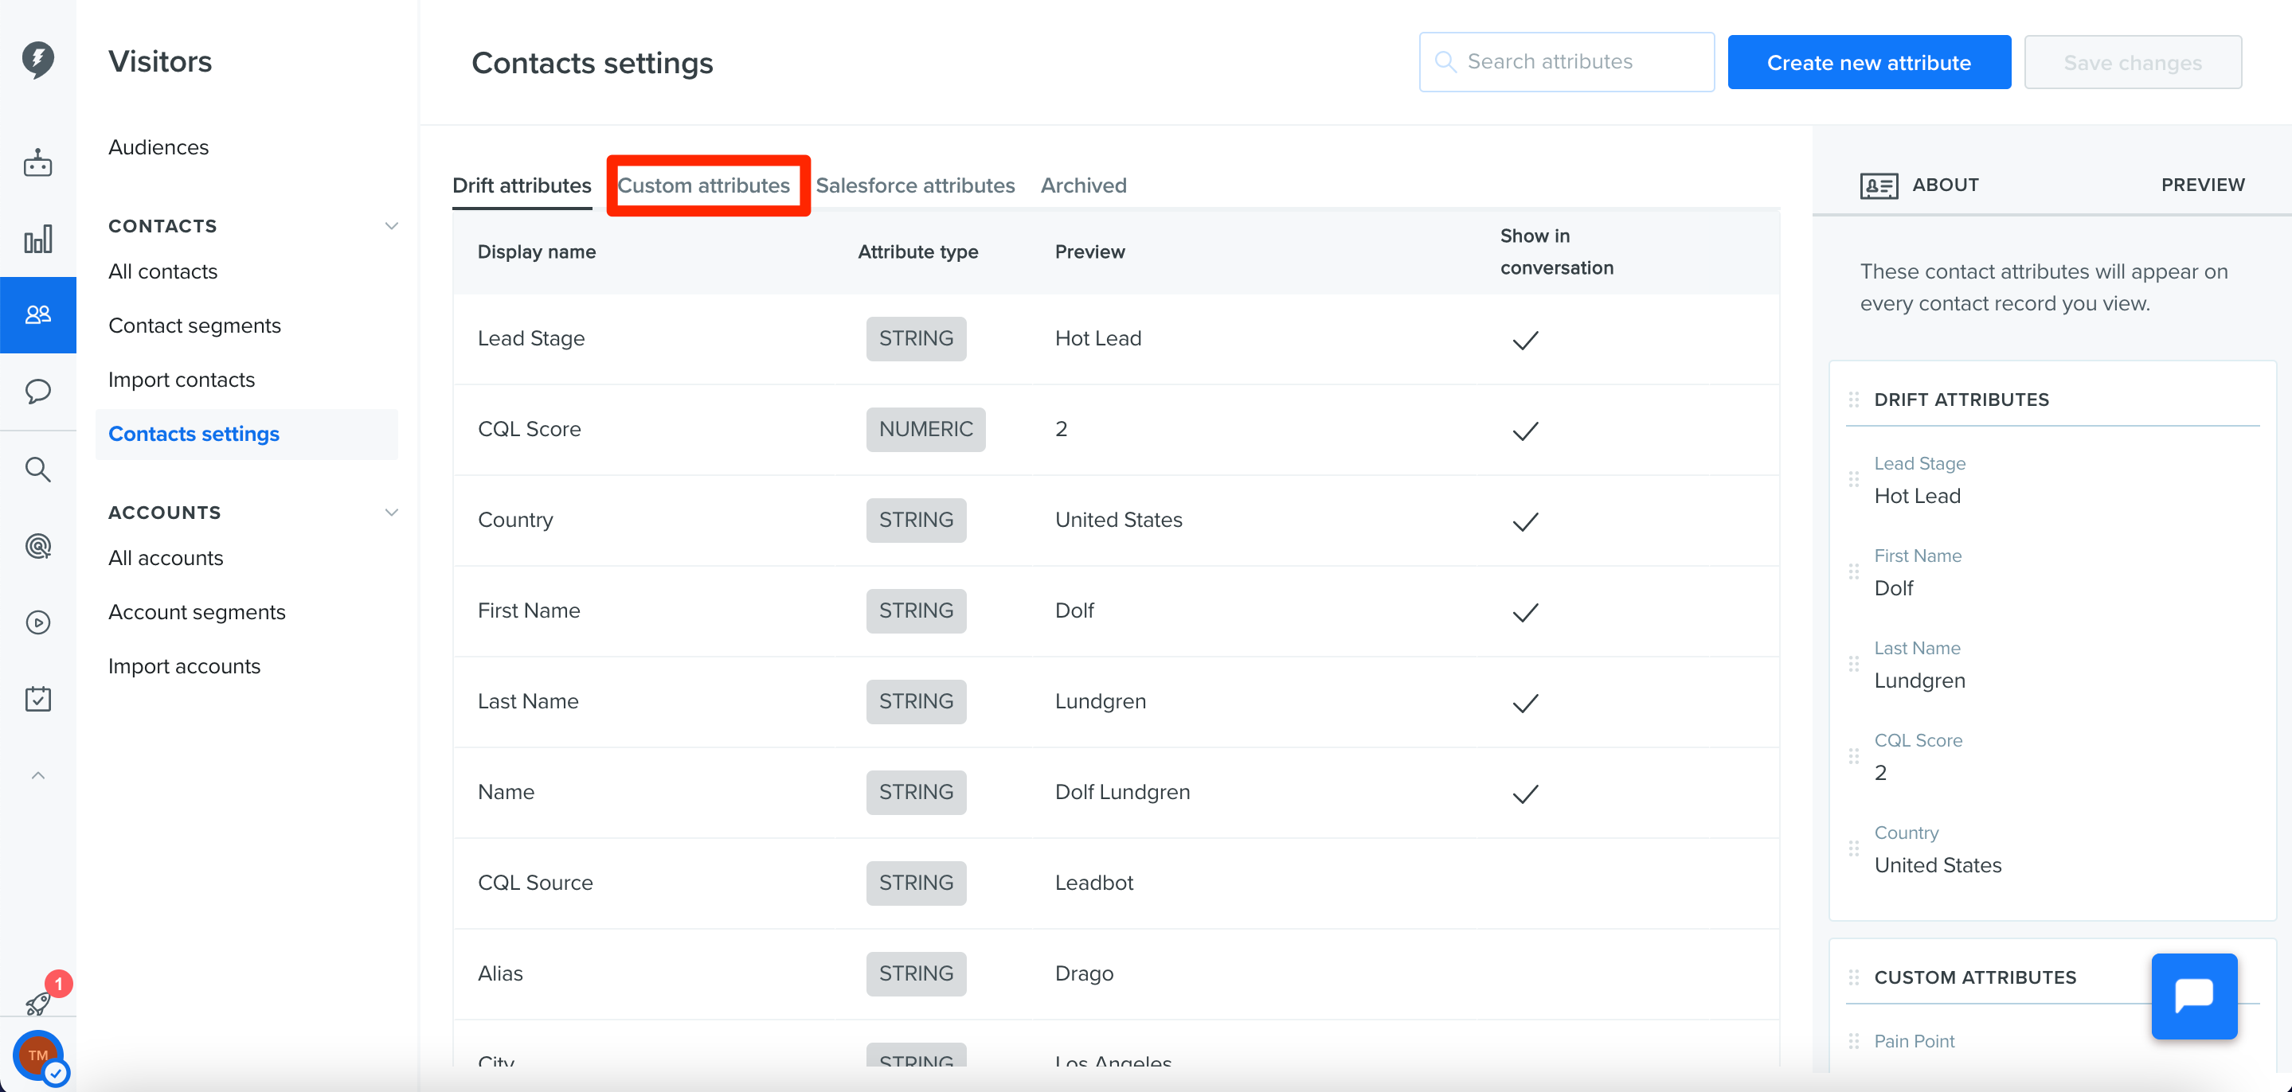Open the TM user avatar

tap(37, 1056)
